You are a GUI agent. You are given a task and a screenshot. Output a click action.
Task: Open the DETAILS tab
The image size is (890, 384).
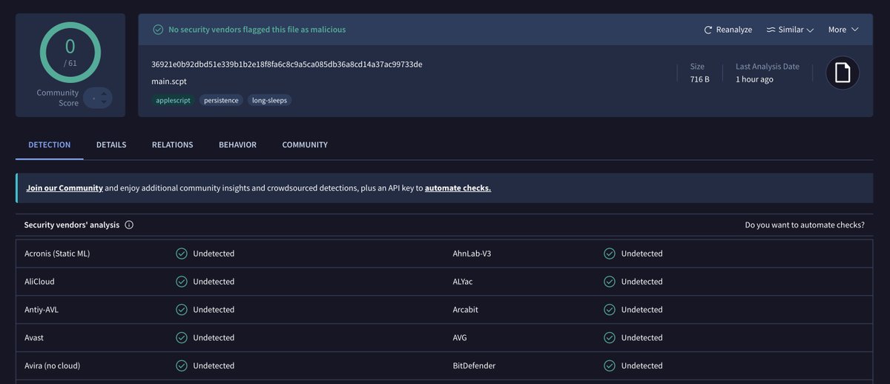pos(111,145)
